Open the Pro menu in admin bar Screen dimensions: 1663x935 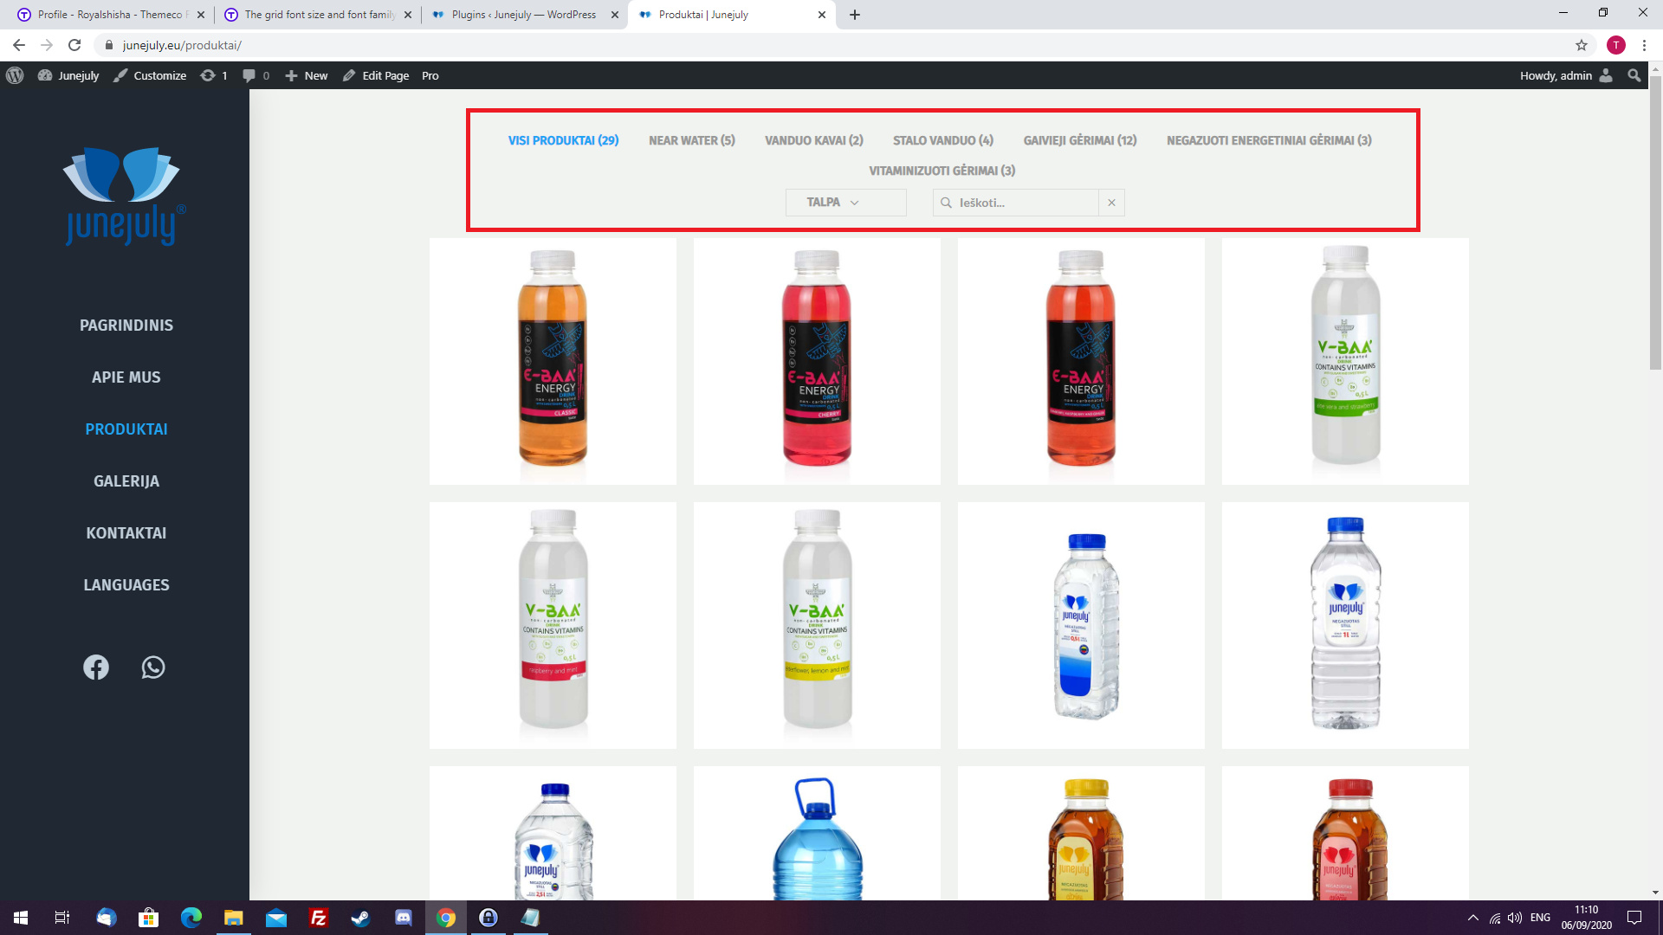coord(430,76)
